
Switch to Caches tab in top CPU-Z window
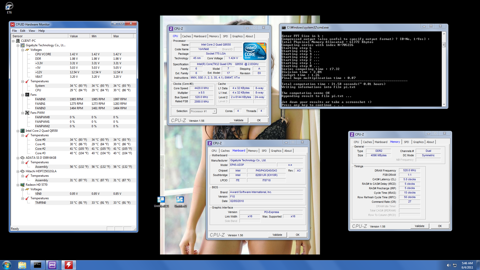pos(186,36)
